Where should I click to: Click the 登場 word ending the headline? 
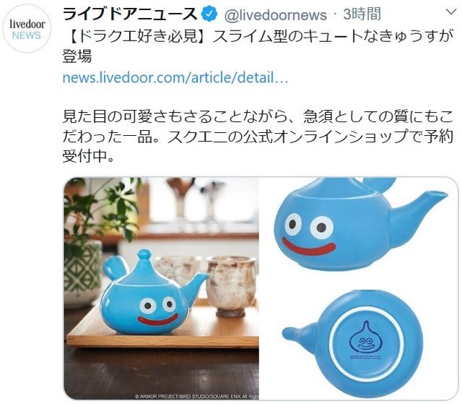pos(77,56)
